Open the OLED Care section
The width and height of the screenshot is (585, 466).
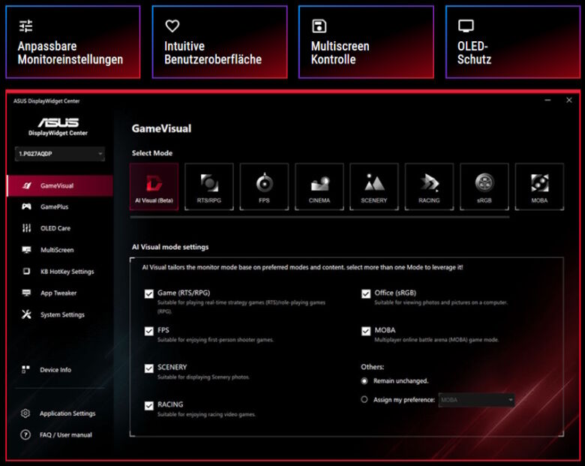point(60,228)
